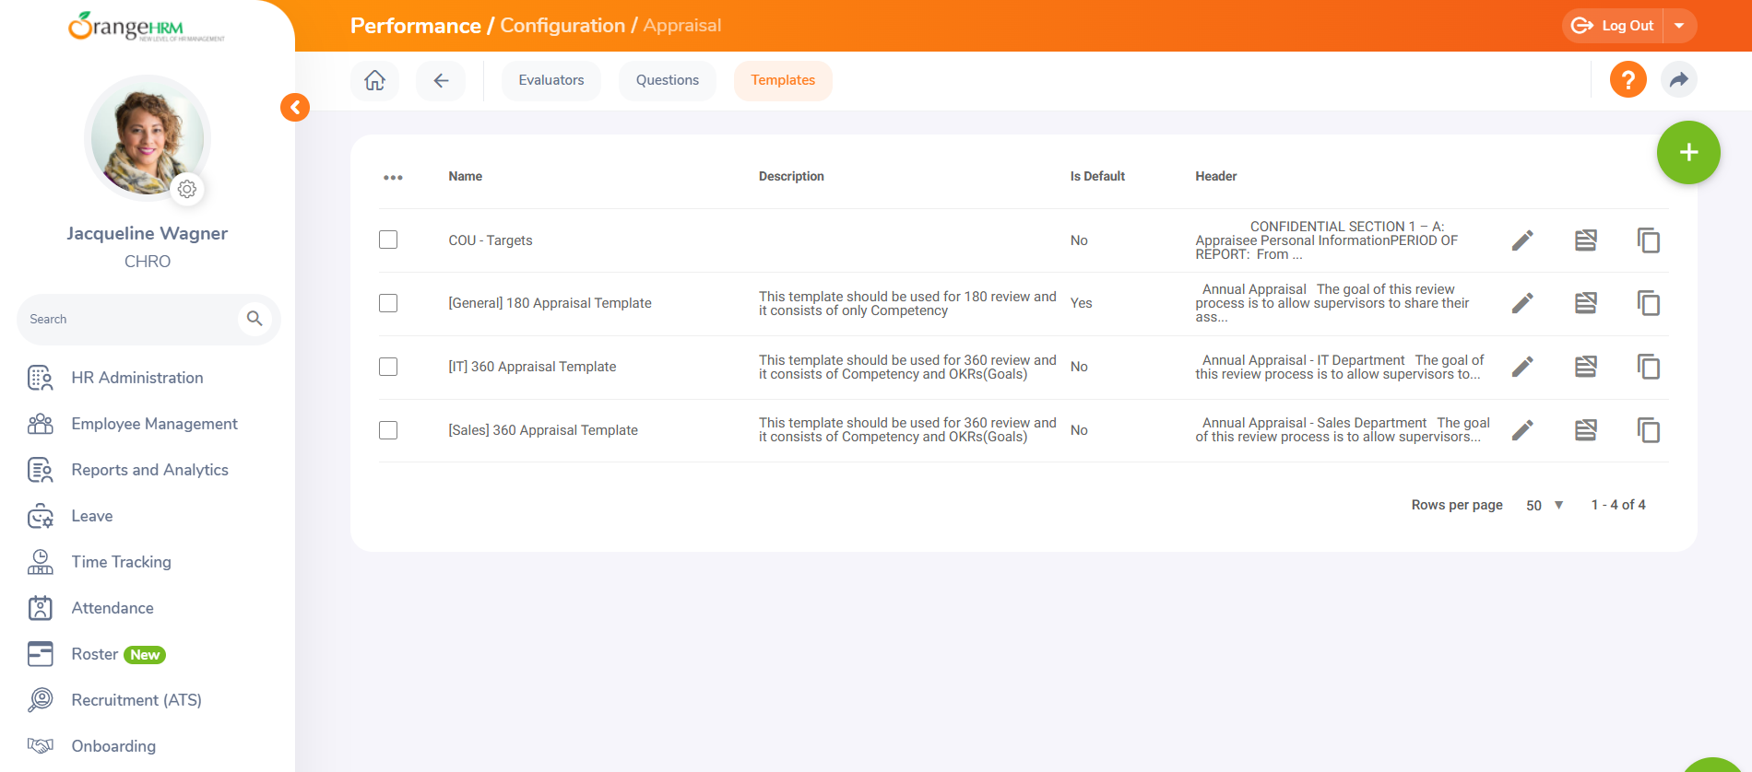Check the [General] 180 Appraisal Template row

pyautogui.click(x=388, y=303)
